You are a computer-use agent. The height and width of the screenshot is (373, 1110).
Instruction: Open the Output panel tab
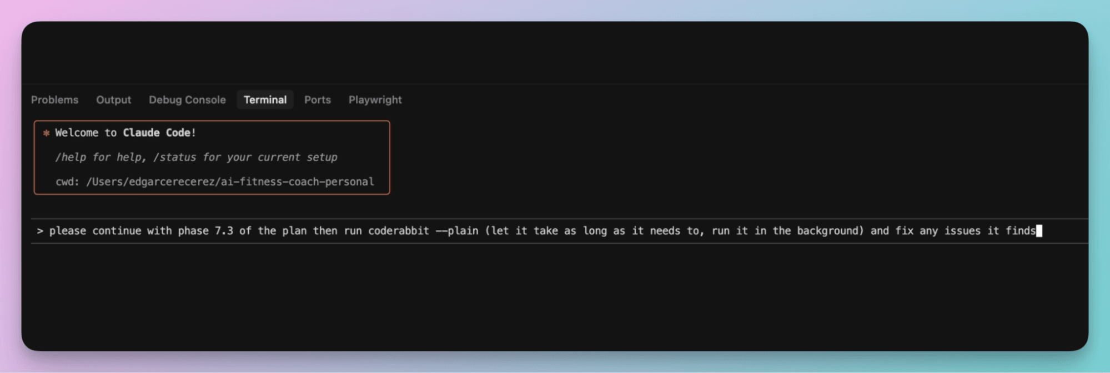click(x=113, y=100)
